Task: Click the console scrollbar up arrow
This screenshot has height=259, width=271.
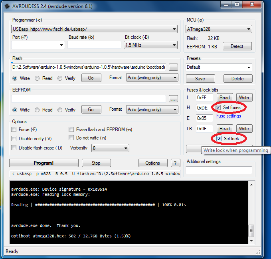Action: click(x=251, y=185)
